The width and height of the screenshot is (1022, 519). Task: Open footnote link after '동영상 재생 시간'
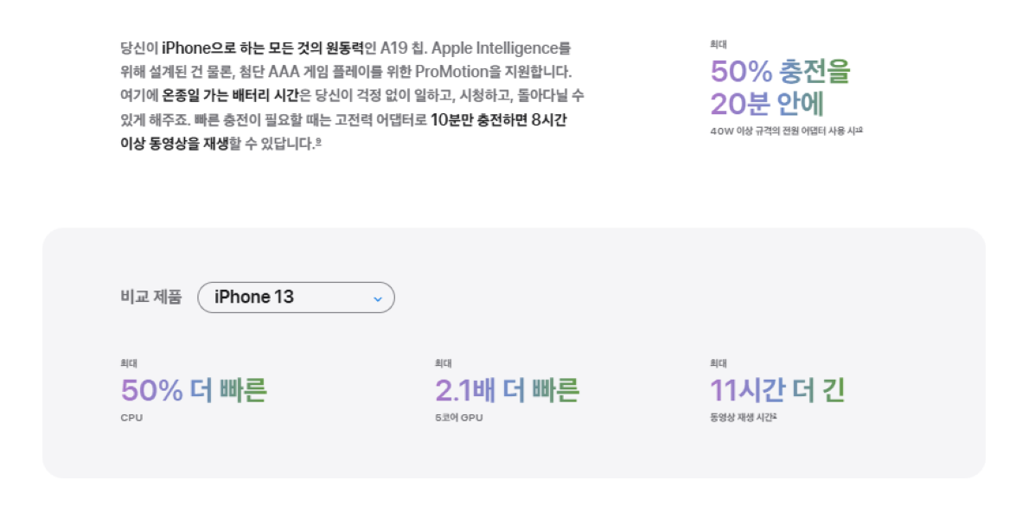(x=775, y=416)
